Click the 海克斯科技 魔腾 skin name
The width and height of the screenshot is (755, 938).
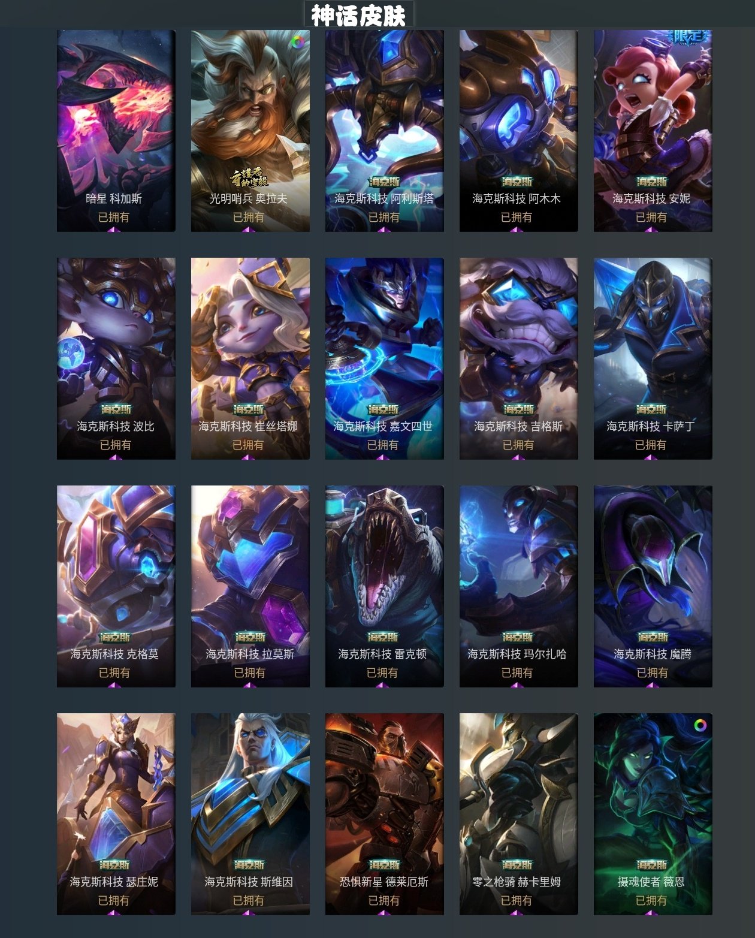[x=653, y=654]
